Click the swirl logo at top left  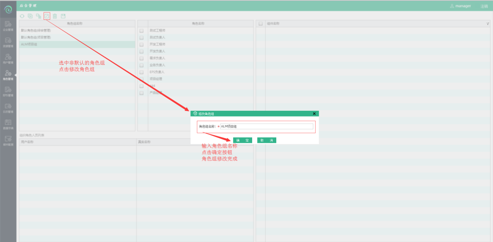[x=8, y=9]
